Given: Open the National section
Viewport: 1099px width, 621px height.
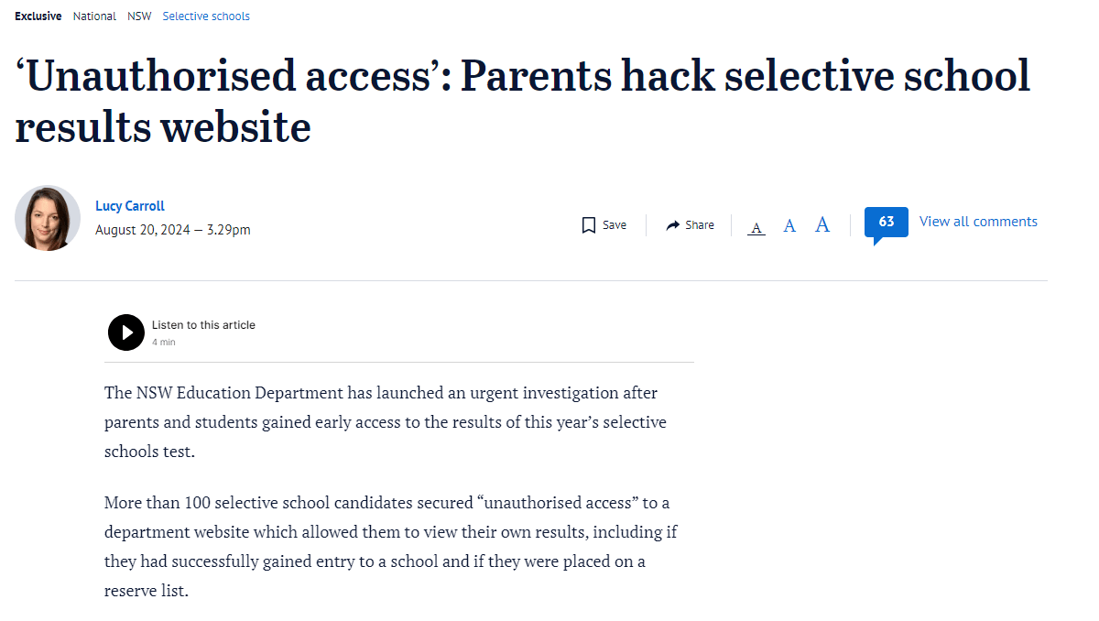Looking at the screenshot, I should pos(94,16).
